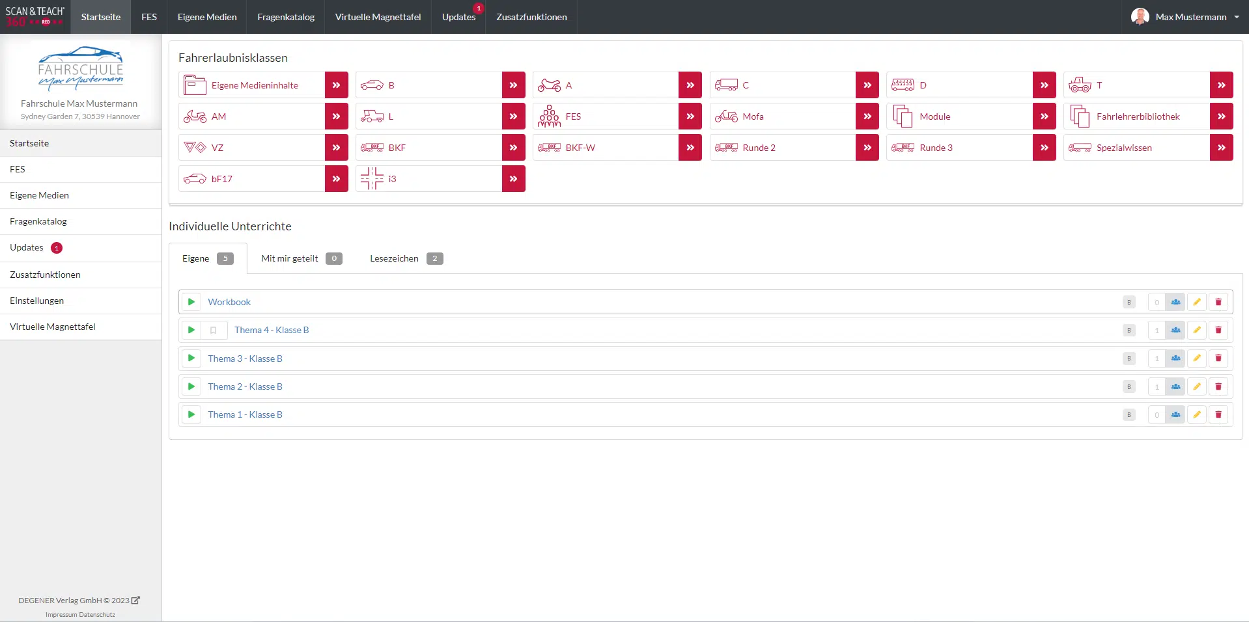
Task: Share the Workbook lesson with users
Action: tap(1175, 302)
